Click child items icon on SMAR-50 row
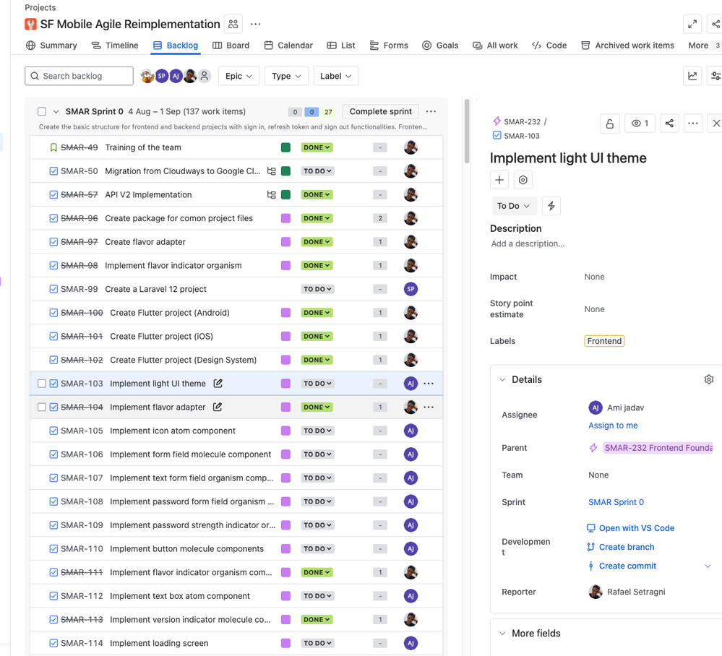 click(272, 171)
